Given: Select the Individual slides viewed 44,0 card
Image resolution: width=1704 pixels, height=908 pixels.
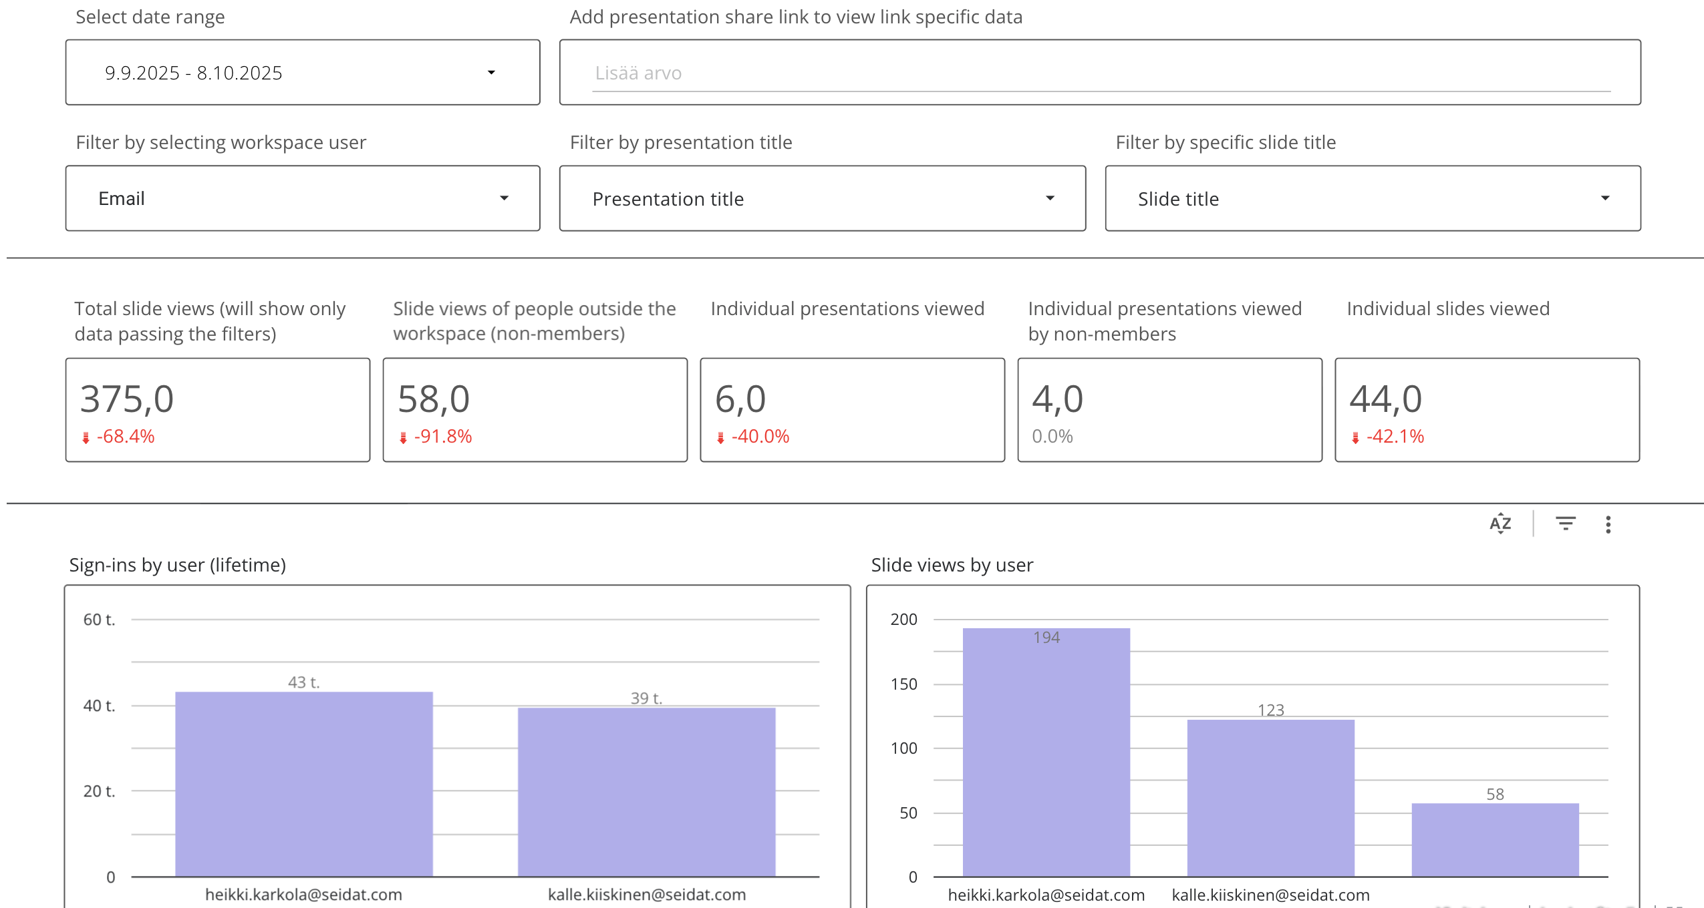Looking at the screenshot, I should tap(1487, 409).
